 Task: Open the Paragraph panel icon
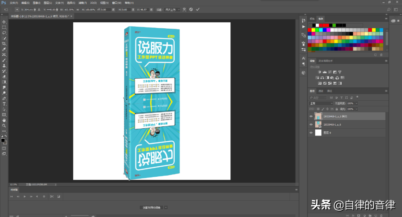304,64
